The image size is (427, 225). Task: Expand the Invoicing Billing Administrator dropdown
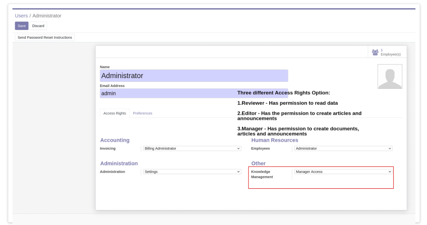click(x=192, y=148)
